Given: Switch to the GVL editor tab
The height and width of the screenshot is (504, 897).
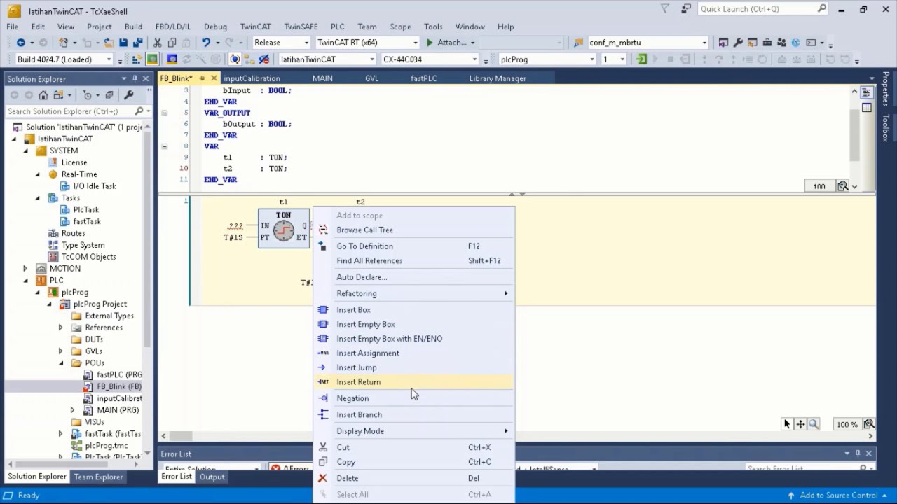Looking at the screenshot, I should [x=371, y=78].
